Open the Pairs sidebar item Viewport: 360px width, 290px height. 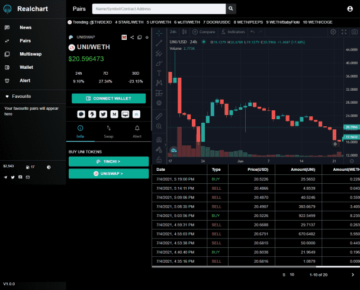tap(25, 41)
